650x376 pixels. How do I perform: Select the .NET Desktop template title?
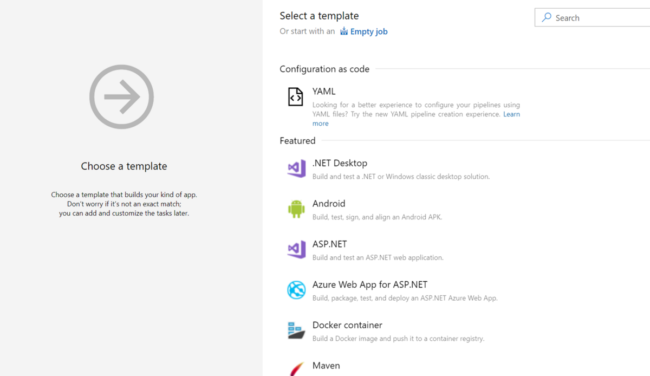[340, 163]
